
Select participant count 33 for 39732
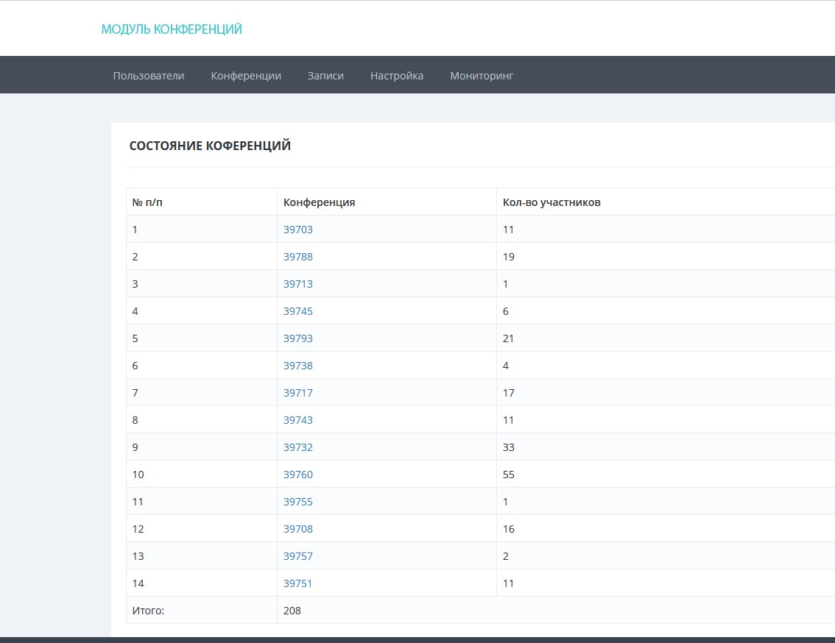(509, 447)
